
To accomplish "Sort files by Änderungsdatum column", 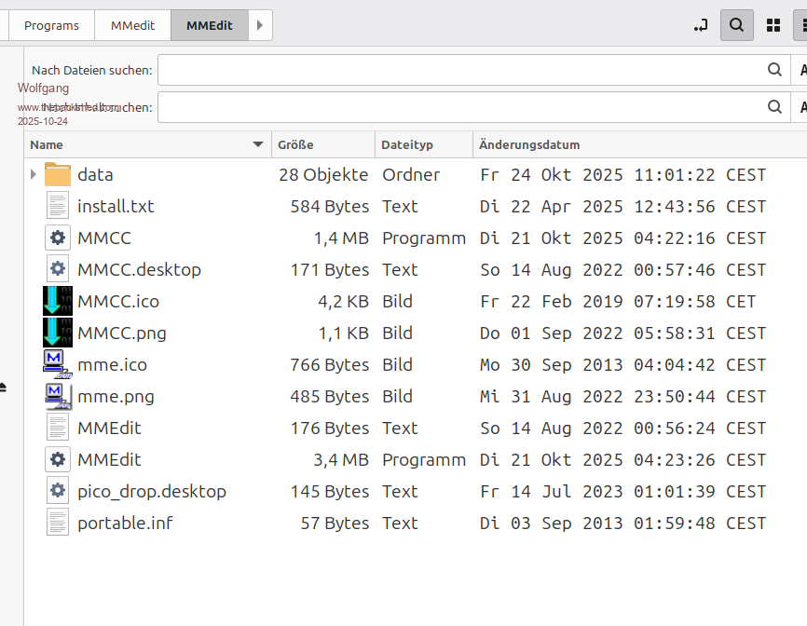I will 527,144.
